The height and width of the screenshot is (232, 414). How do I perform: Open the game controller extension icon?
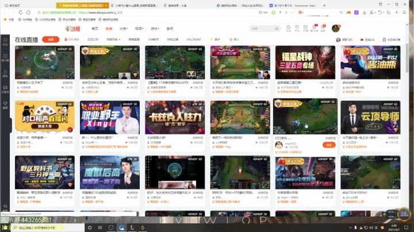point(349,13)
